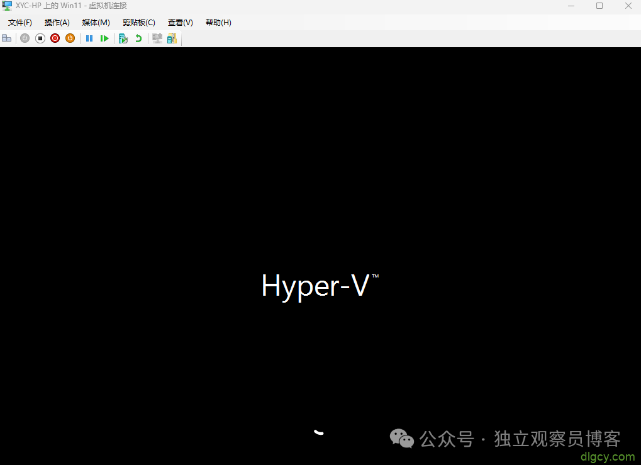Pause the virtual machine
This screenshot has width=641, height=465.
(x=89, y=38)
